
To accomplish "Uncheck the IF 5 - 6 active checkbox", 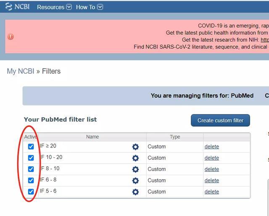I will [31, 192].
